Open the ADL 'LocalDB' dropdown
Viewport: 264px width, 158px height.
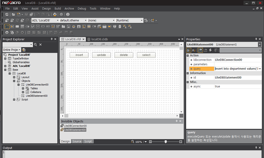pos(57,20)
